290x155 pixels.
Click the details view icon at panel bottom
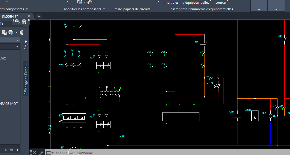pyautogui.click(x=6, y=150)
